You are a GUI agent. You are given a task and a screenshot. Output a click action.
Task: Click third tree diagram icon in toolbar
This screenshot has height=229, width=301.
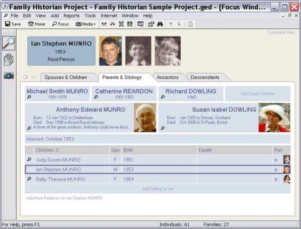[121, 24]
